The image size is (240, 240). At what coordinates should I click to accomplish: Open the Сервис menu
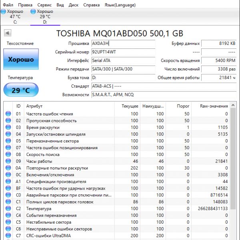click(44, 5)
